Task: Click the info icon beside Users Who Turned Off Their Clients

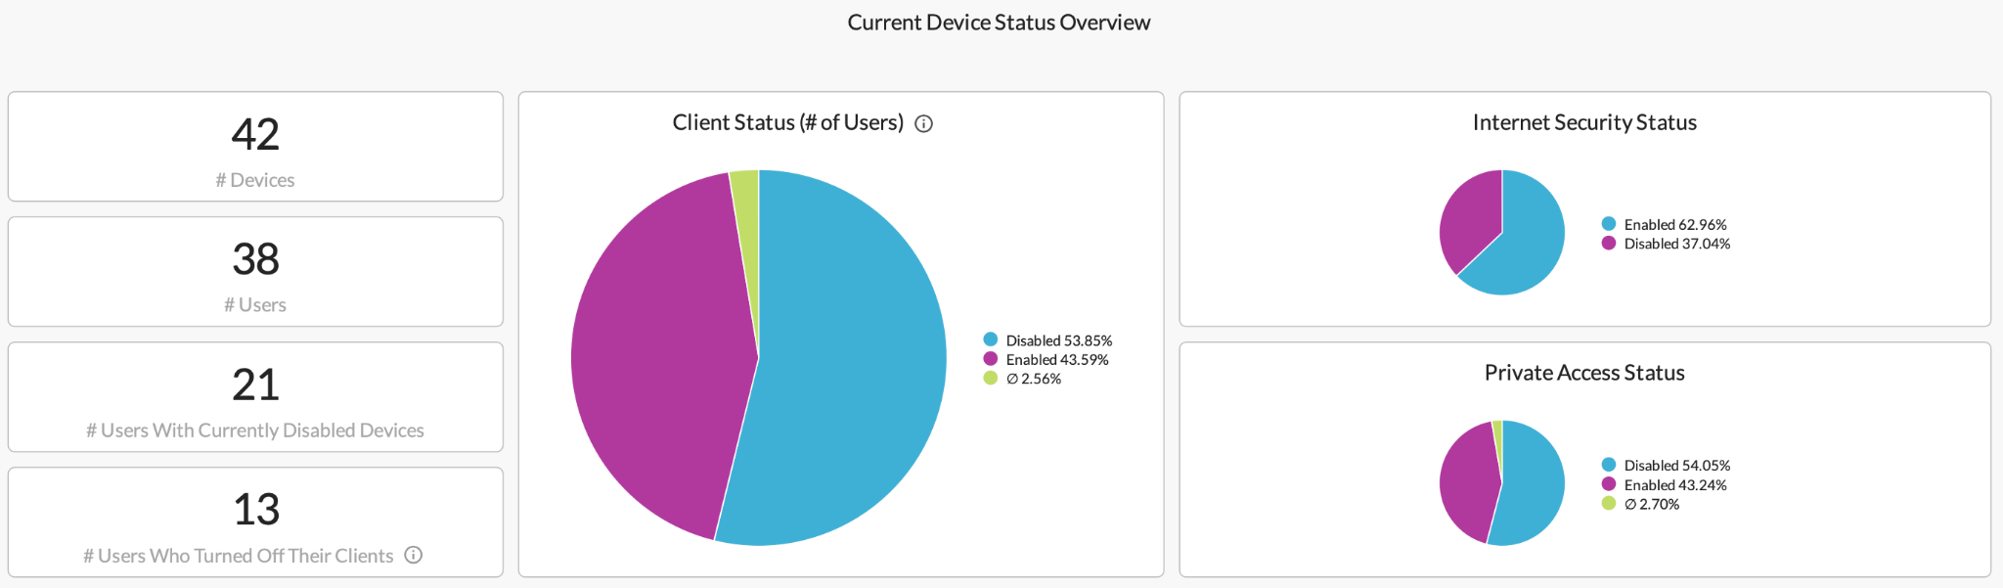Action: [x=413, y=555]
